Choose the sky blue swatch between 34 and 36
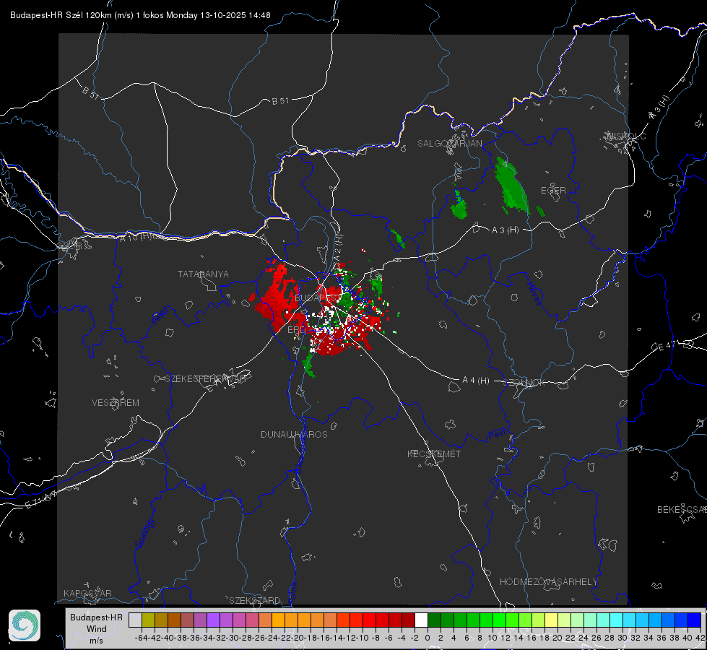This screenshot has width=707, height=650. [656, 620]
